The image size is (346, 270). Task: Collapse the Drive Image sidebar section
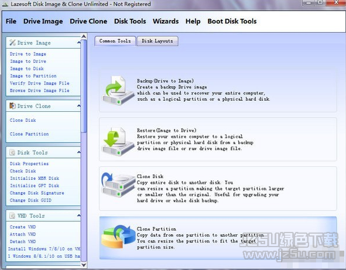(79, 43)
